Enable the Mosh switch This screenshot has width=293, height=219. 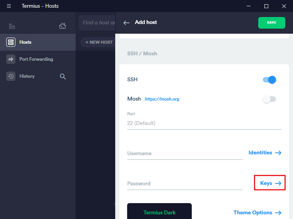coord(269,99)
